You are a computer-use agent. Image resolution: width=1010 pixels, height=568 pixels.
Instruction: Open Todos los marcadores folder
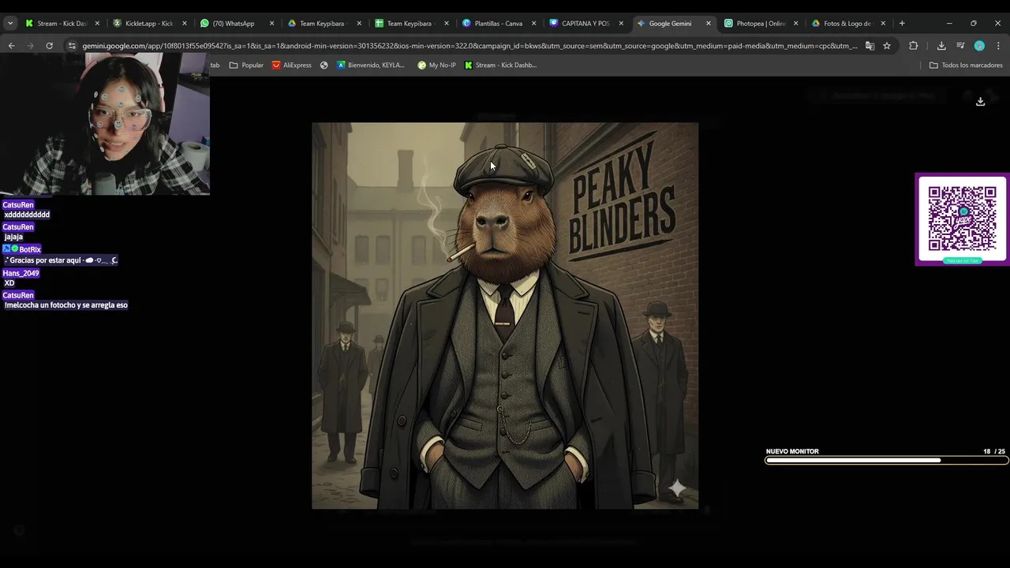(x=966, y=65)
